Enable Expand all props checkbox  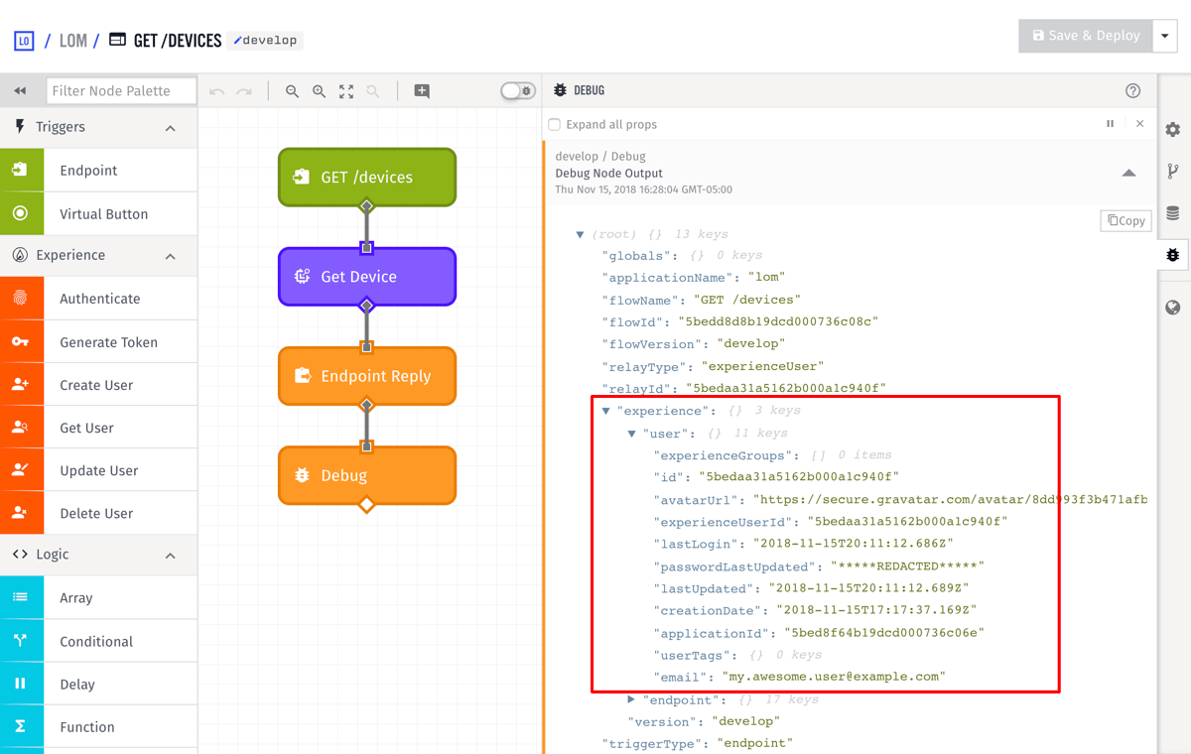tap(555, 124)
